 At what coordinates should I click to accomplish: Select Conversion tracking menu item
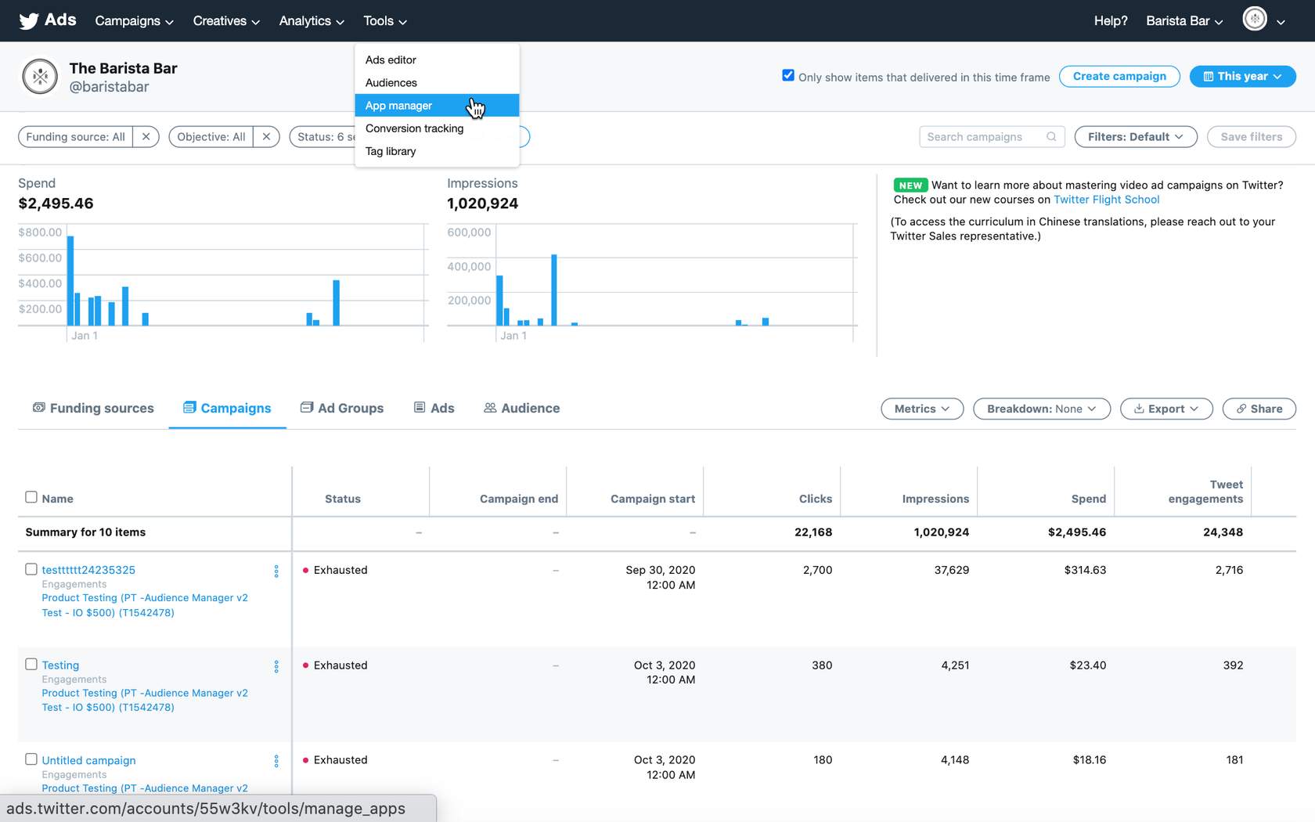click(x=437, y=128)
